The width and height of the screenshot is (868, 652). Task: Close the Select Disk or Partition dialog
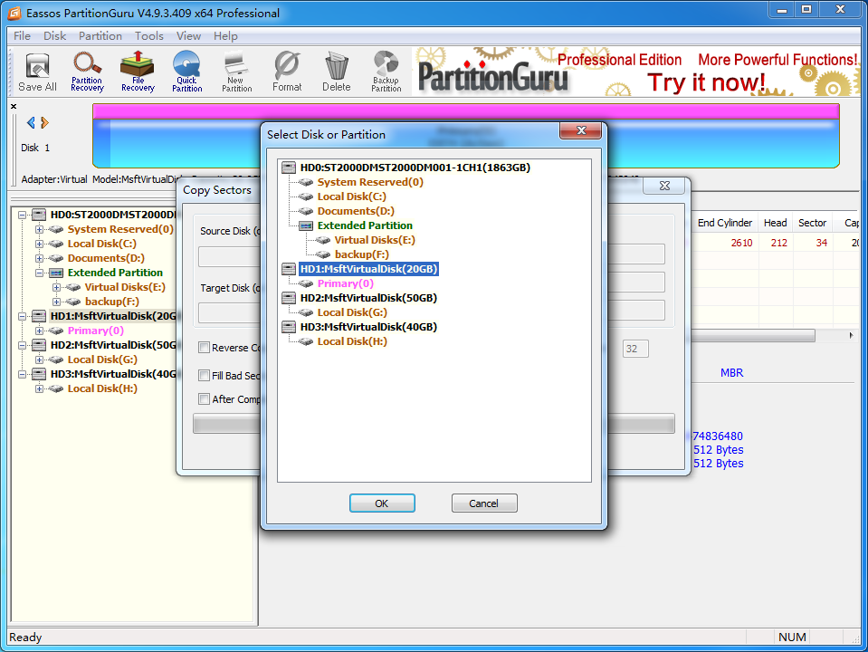(x=581, y=130)
